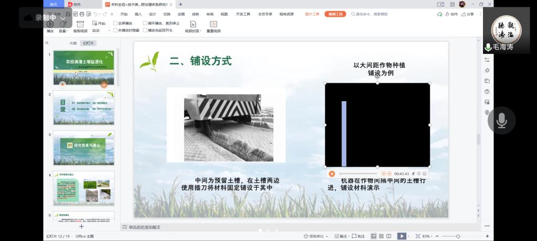Switch to the 大纲 (outline) panel tab

73,43
